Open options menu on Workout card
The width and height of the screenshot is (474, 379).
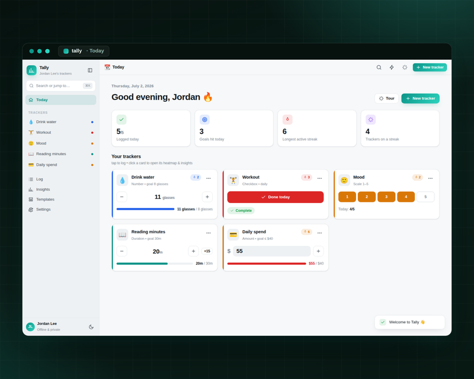point(319,178)
